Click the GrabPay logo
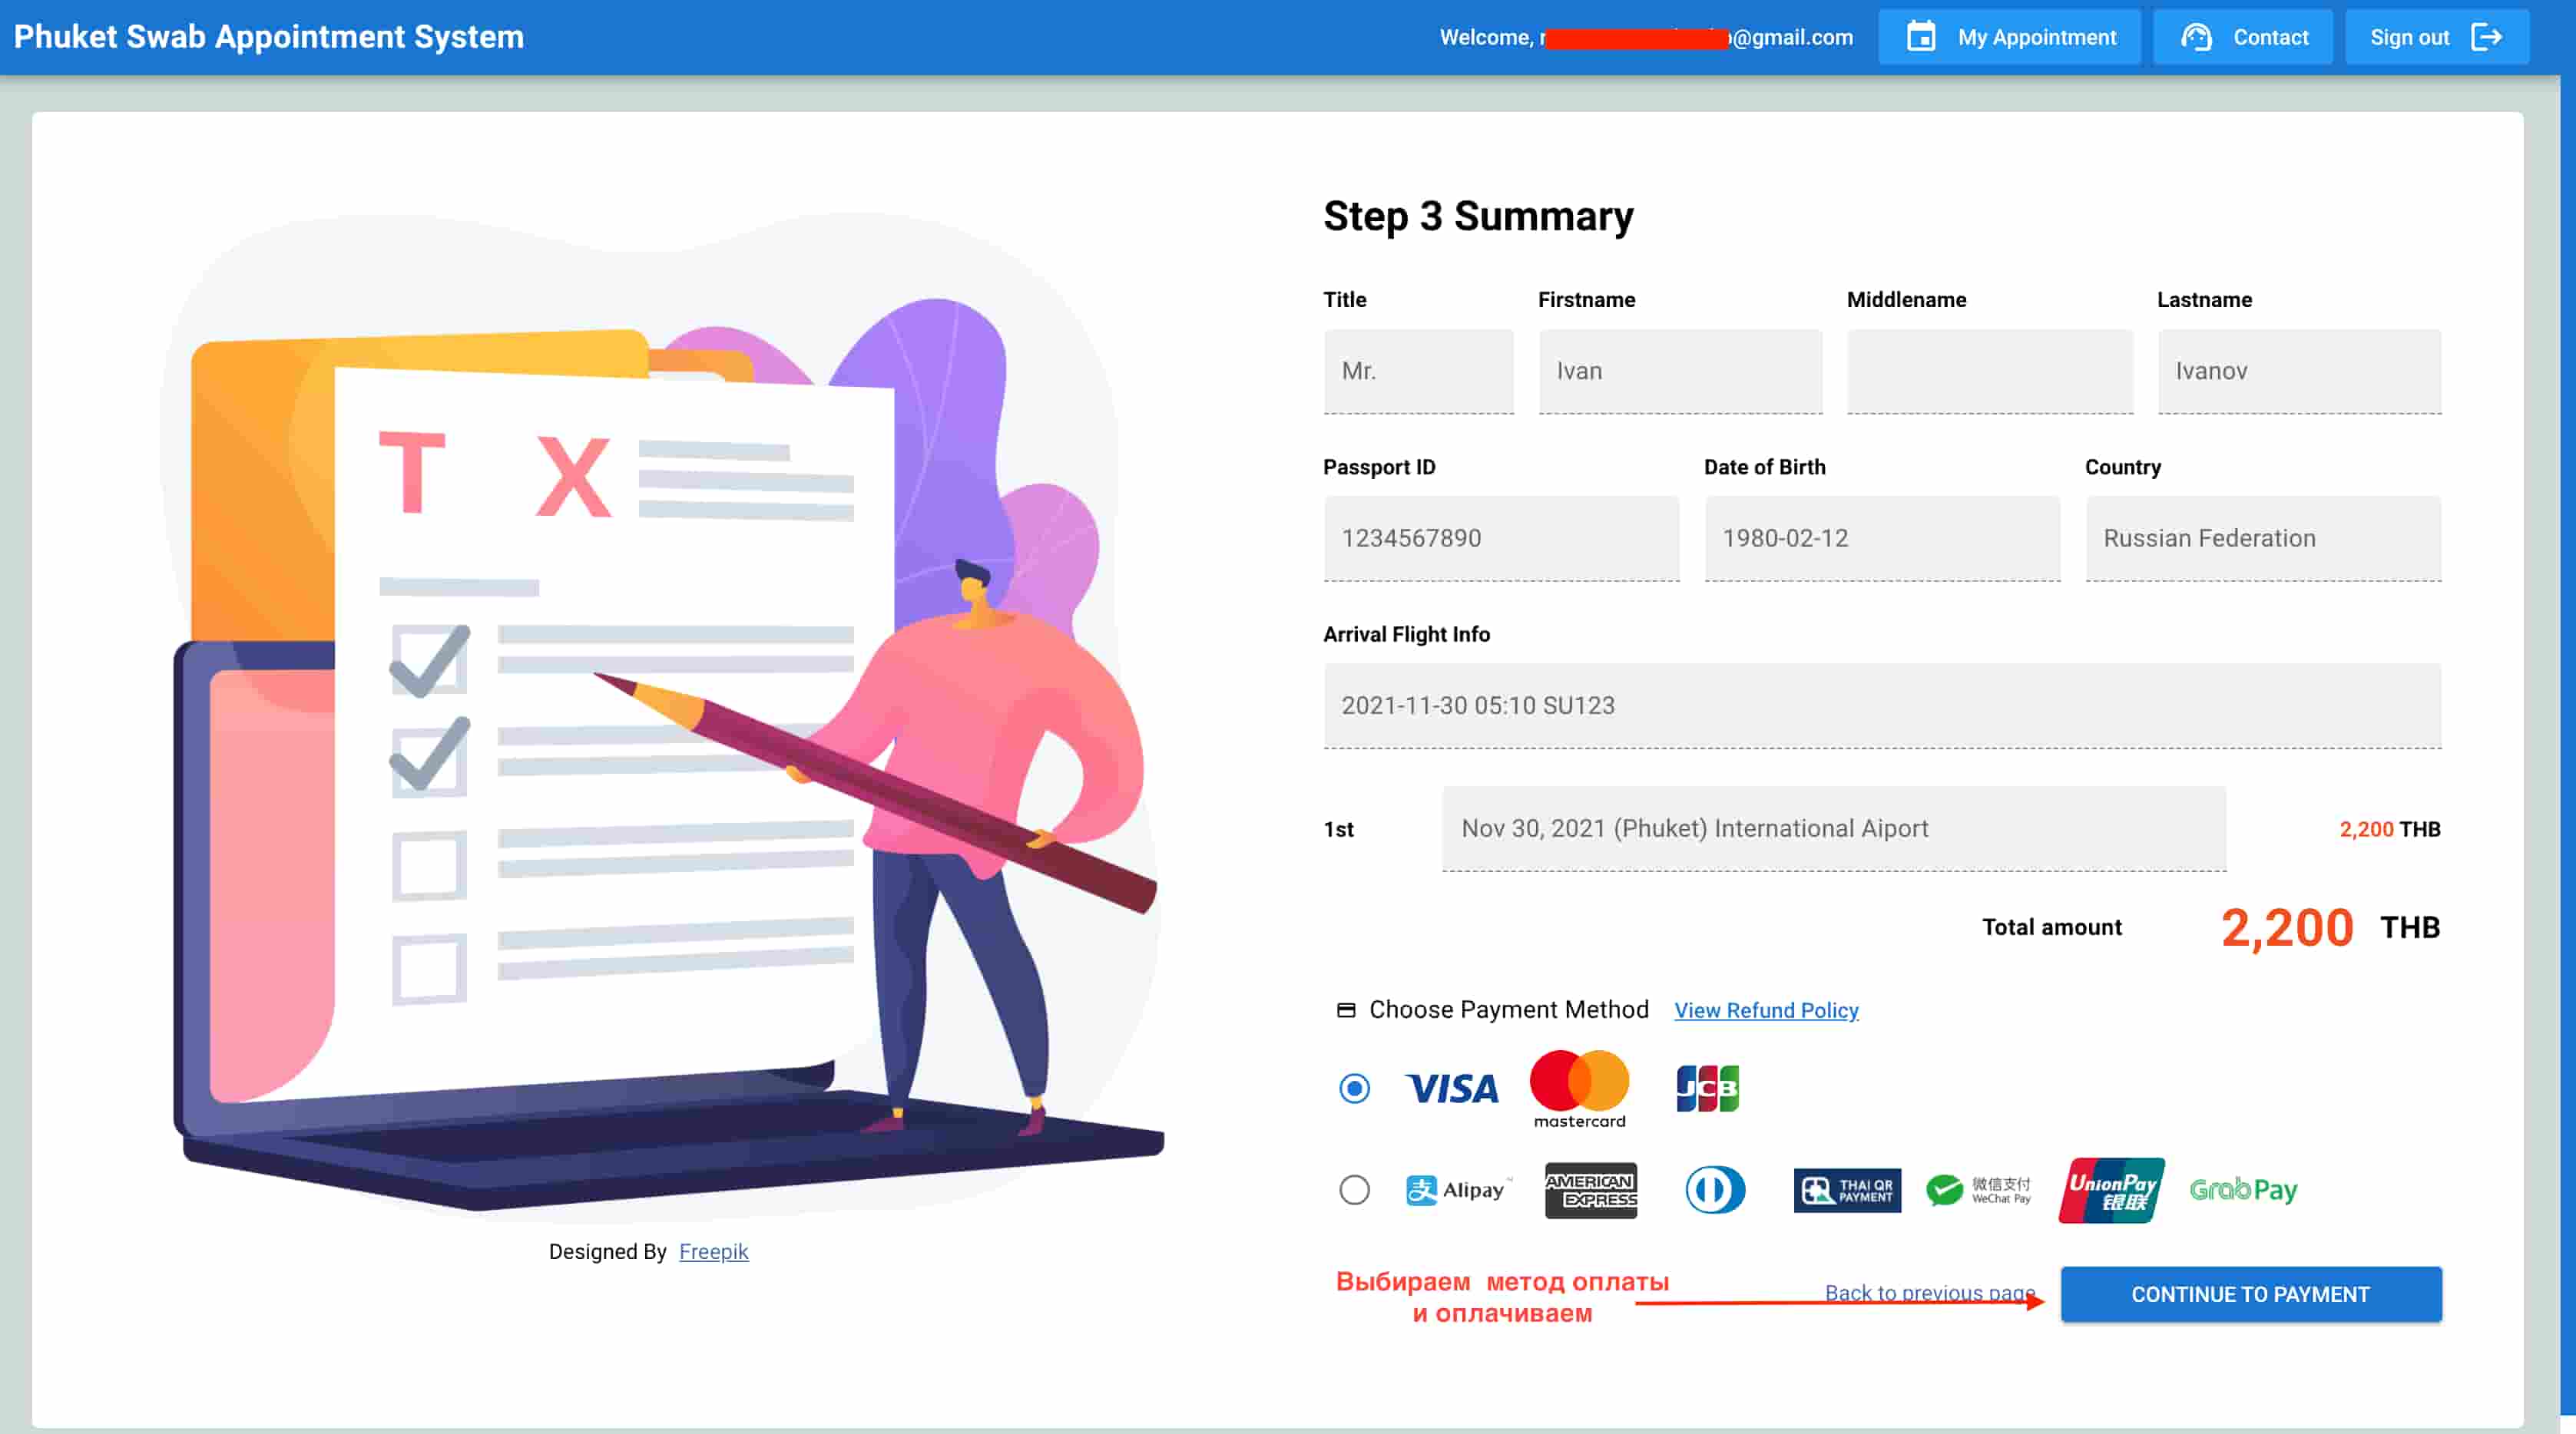The image size is (2576, 1434). (2243, 1189)
